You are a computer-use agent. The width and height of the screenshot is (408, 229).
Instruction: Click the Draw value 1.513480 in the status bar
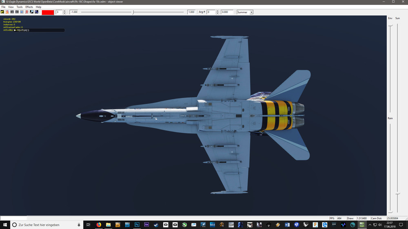point(361,218)
